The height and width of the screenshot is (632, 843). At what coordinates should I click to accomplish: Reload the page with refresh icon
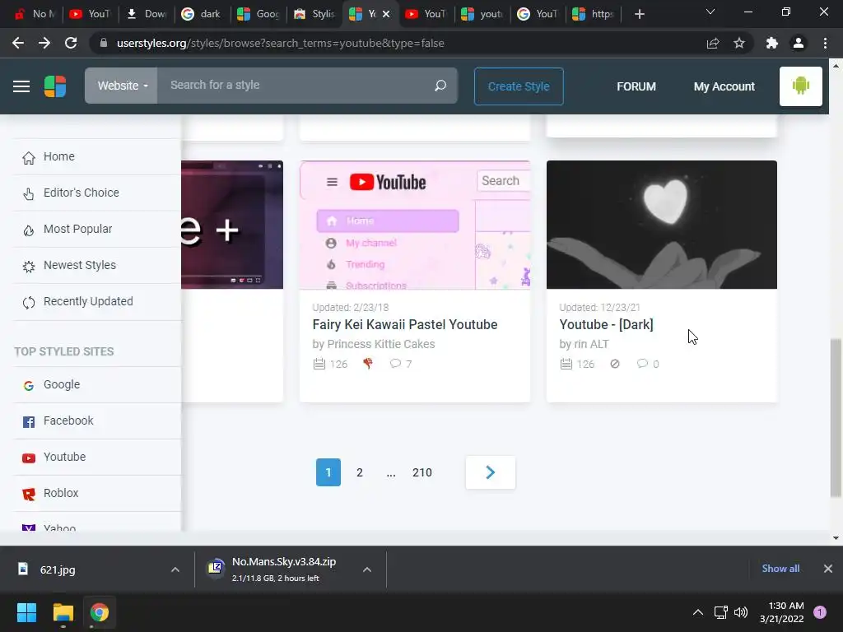71,43
